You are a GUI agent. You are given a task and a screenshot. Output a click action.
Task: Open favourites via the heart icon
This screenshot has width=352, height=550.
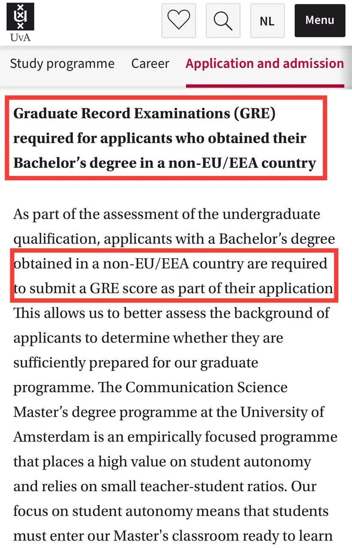click(x=179, y=20)
